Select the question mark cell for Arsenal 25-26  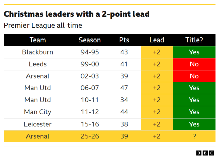pos(194,136)
